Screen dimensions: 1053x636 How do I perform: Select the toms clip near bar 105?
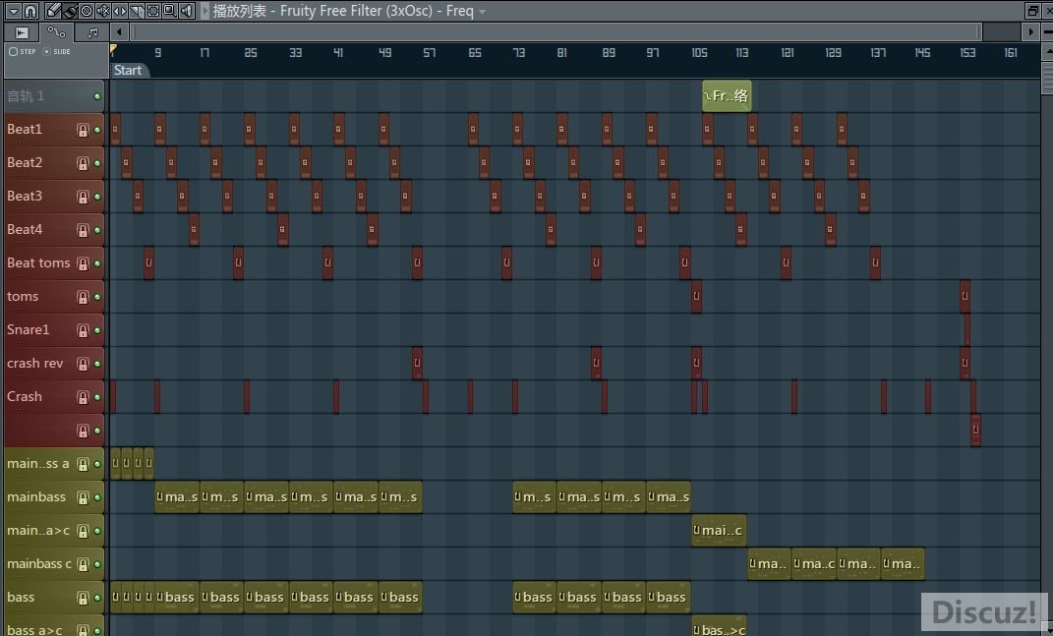(x=696, y=296)
